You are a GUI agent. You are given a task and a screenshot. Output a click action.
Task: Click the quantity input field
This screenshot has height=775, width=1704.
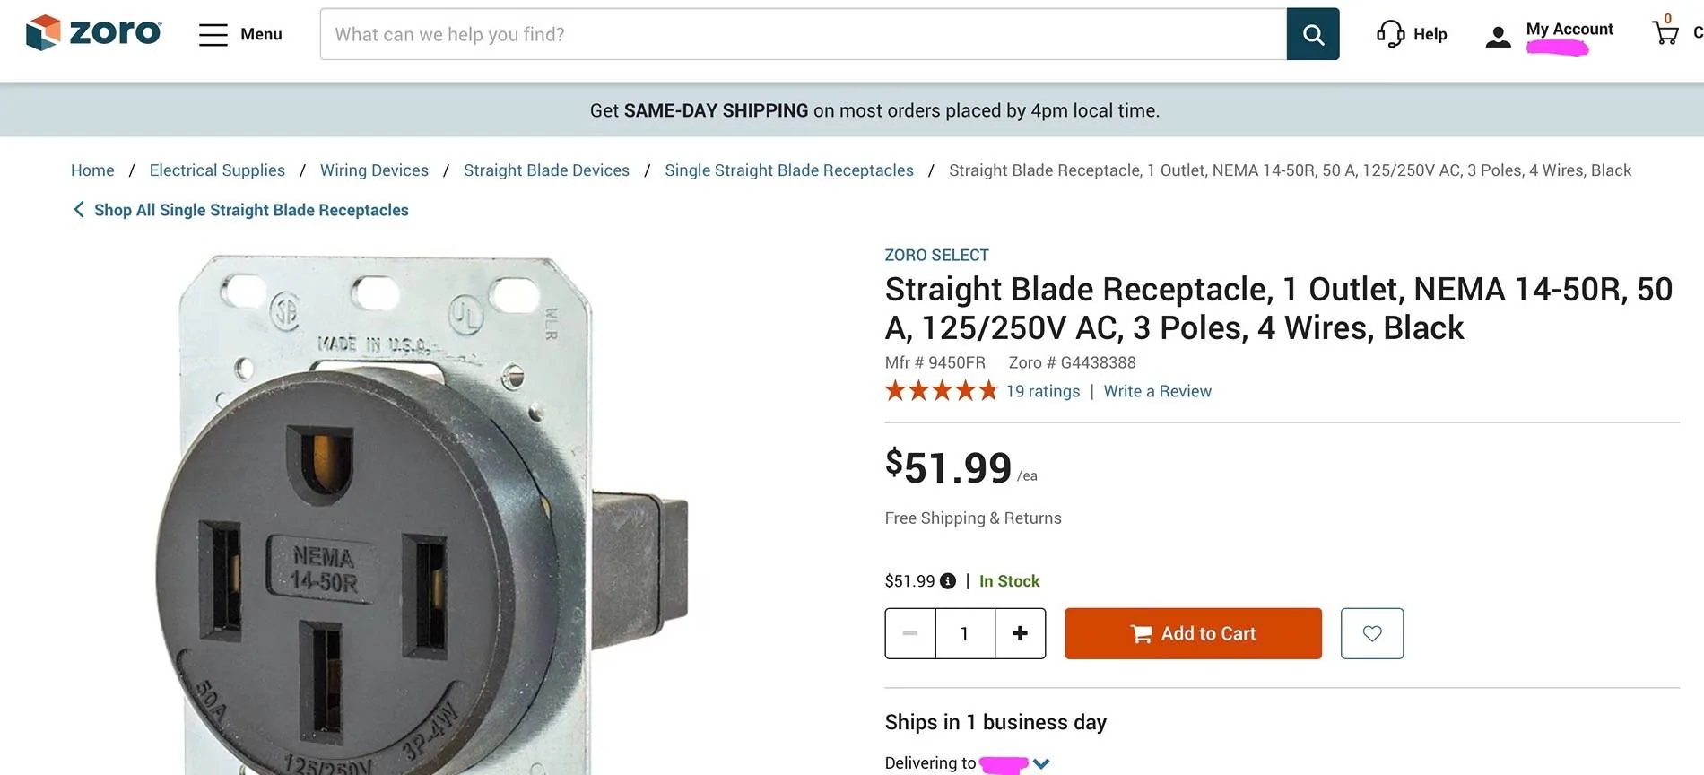tap(965, 633)
